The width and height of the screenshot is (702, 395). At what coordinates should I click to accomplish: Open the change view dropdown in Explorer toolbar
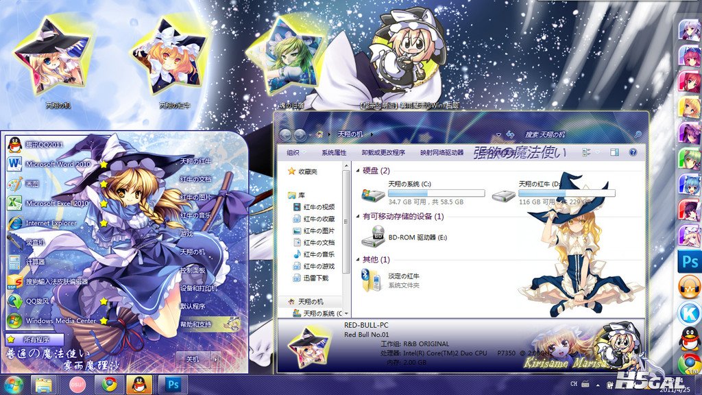tap(598, 152)
